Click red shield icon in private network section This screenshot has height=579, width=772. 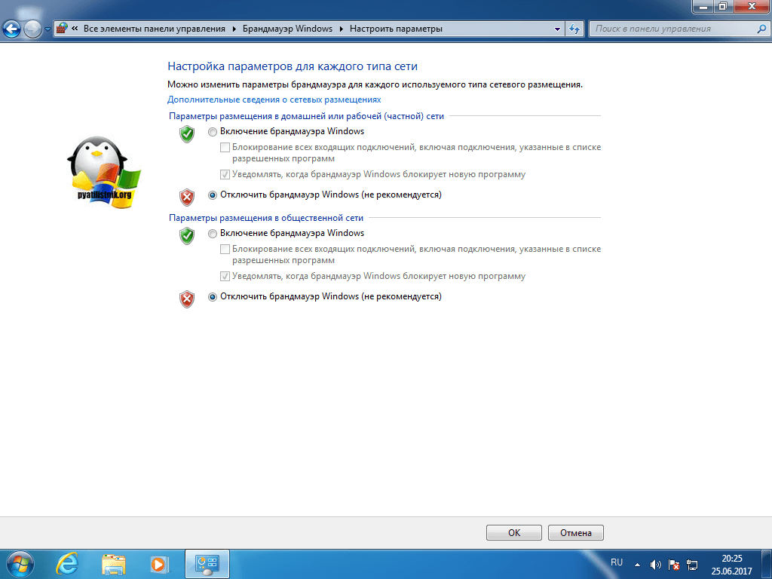pyautogui.click(x=187, y=197)
